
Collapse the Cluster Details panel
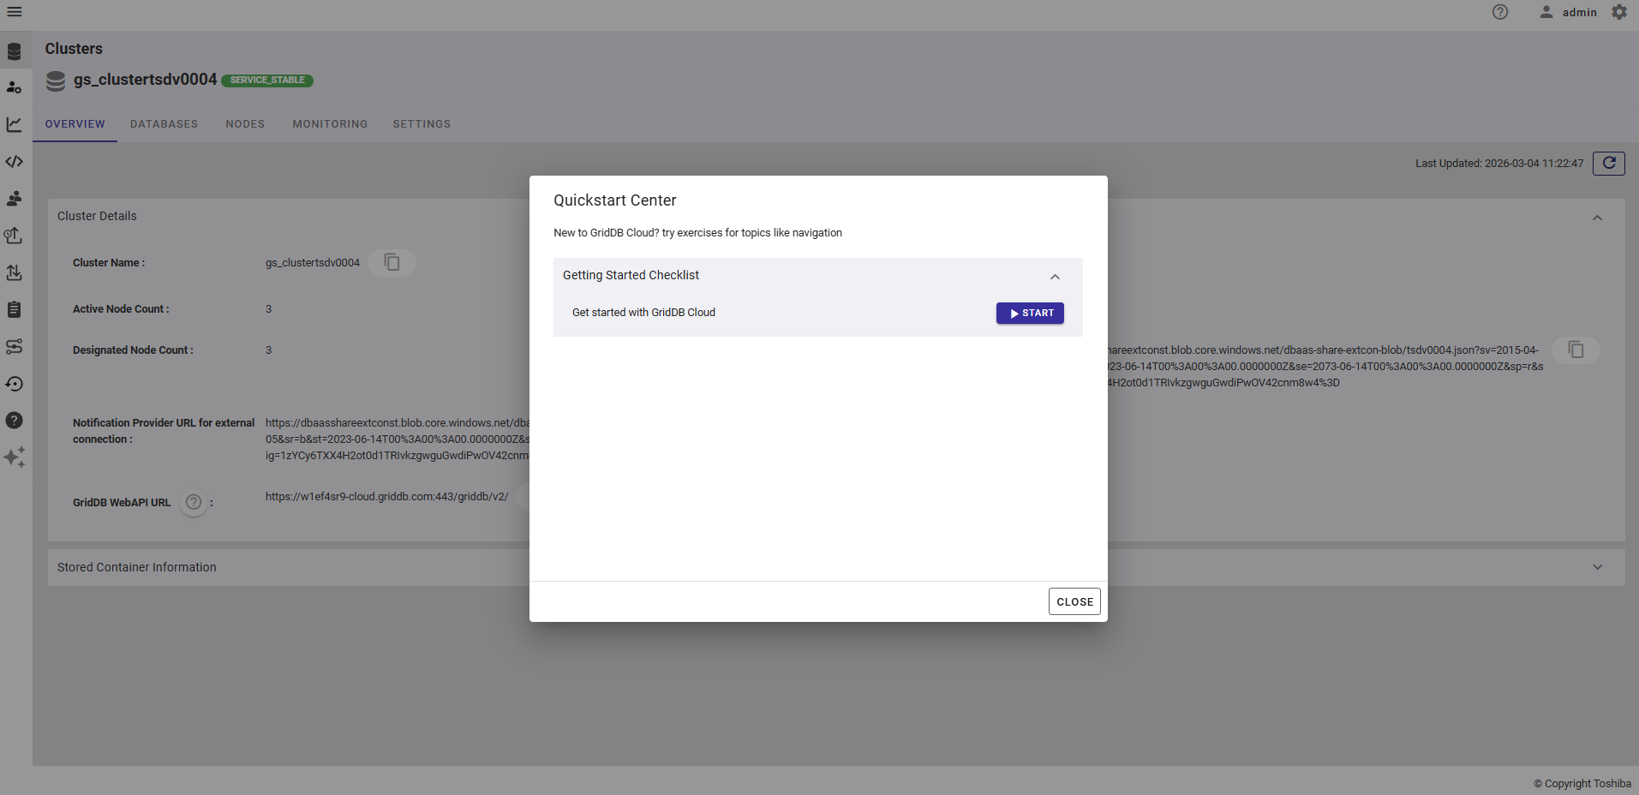[1597, 218]
